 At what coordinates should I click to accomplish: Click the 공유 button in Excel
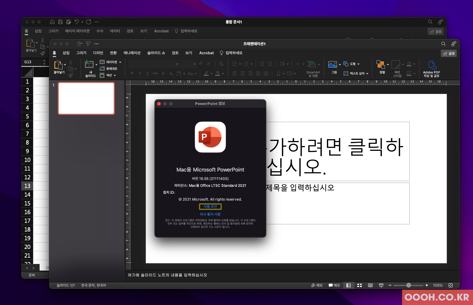pos(436,31)
